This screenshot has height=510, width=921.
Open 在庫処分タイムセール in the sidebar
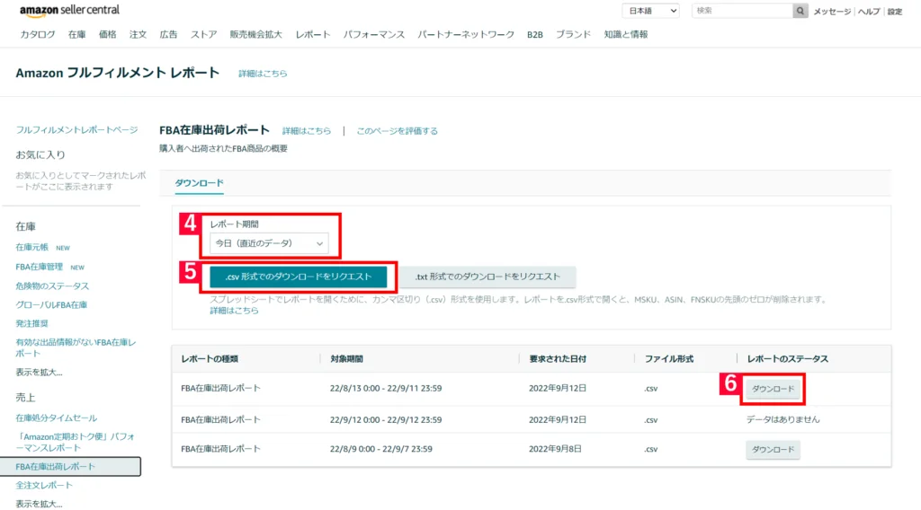[x=57, y=418]
